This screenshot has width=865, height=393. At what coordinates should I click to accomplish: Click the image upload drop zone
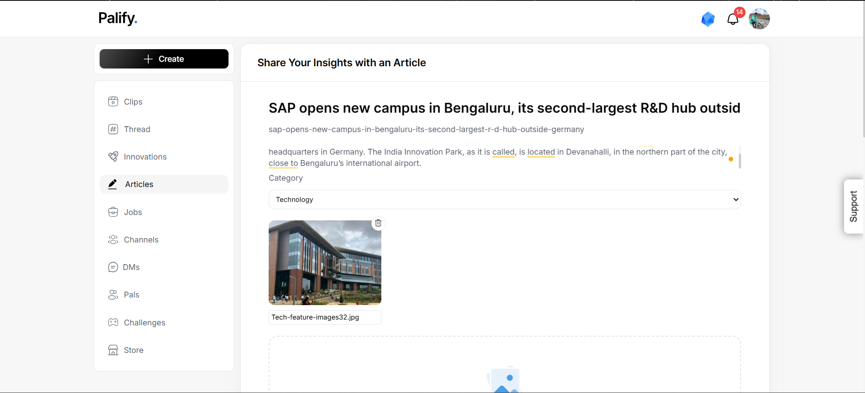(x=504, y=364)
